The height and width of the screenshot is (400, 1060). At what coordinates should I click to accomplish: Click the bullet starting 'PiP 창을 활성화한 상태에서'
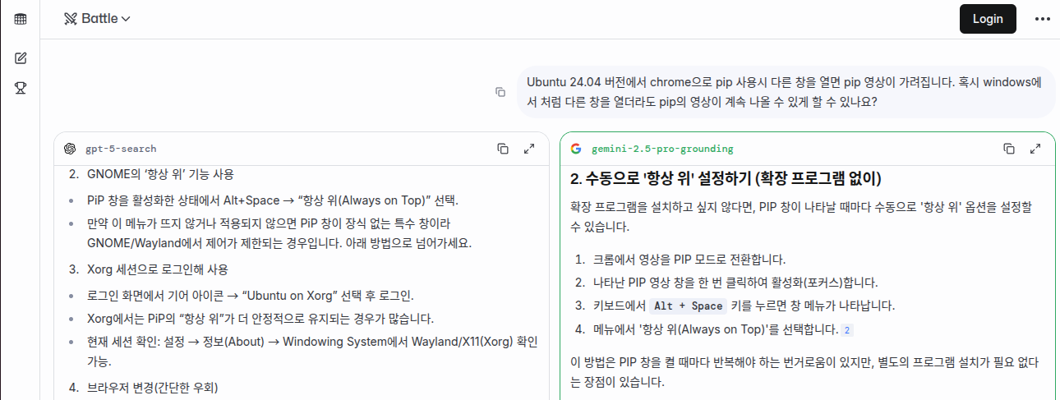point(272,200)
